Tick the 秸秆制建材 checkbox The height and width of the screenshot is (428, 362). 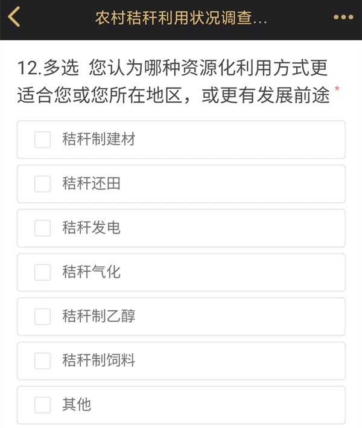point(42,139)
